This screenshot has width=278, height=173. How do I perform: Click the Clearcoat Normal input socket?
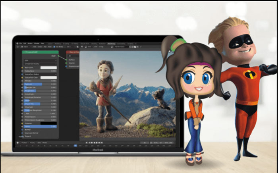point(22,133)
